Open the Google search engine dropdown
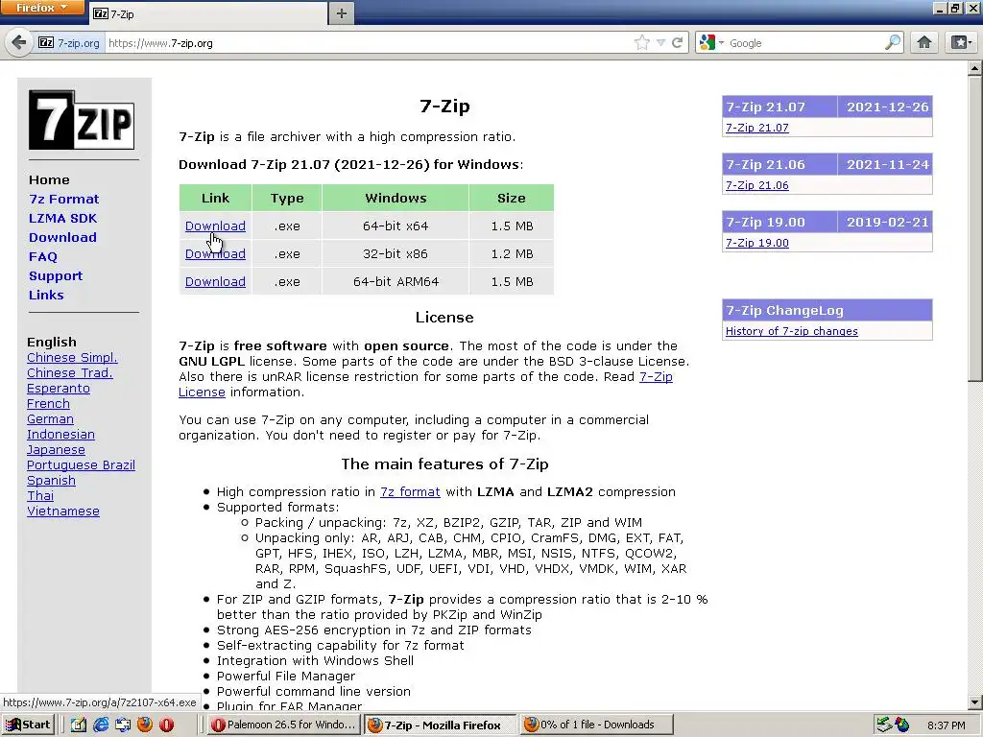The image size is (983, 737). click(711, 42)
